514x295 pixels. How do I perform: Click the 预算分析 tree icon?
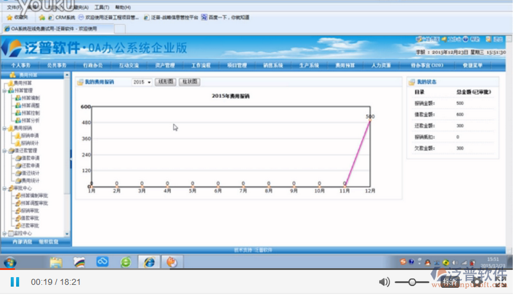[17, 120]
